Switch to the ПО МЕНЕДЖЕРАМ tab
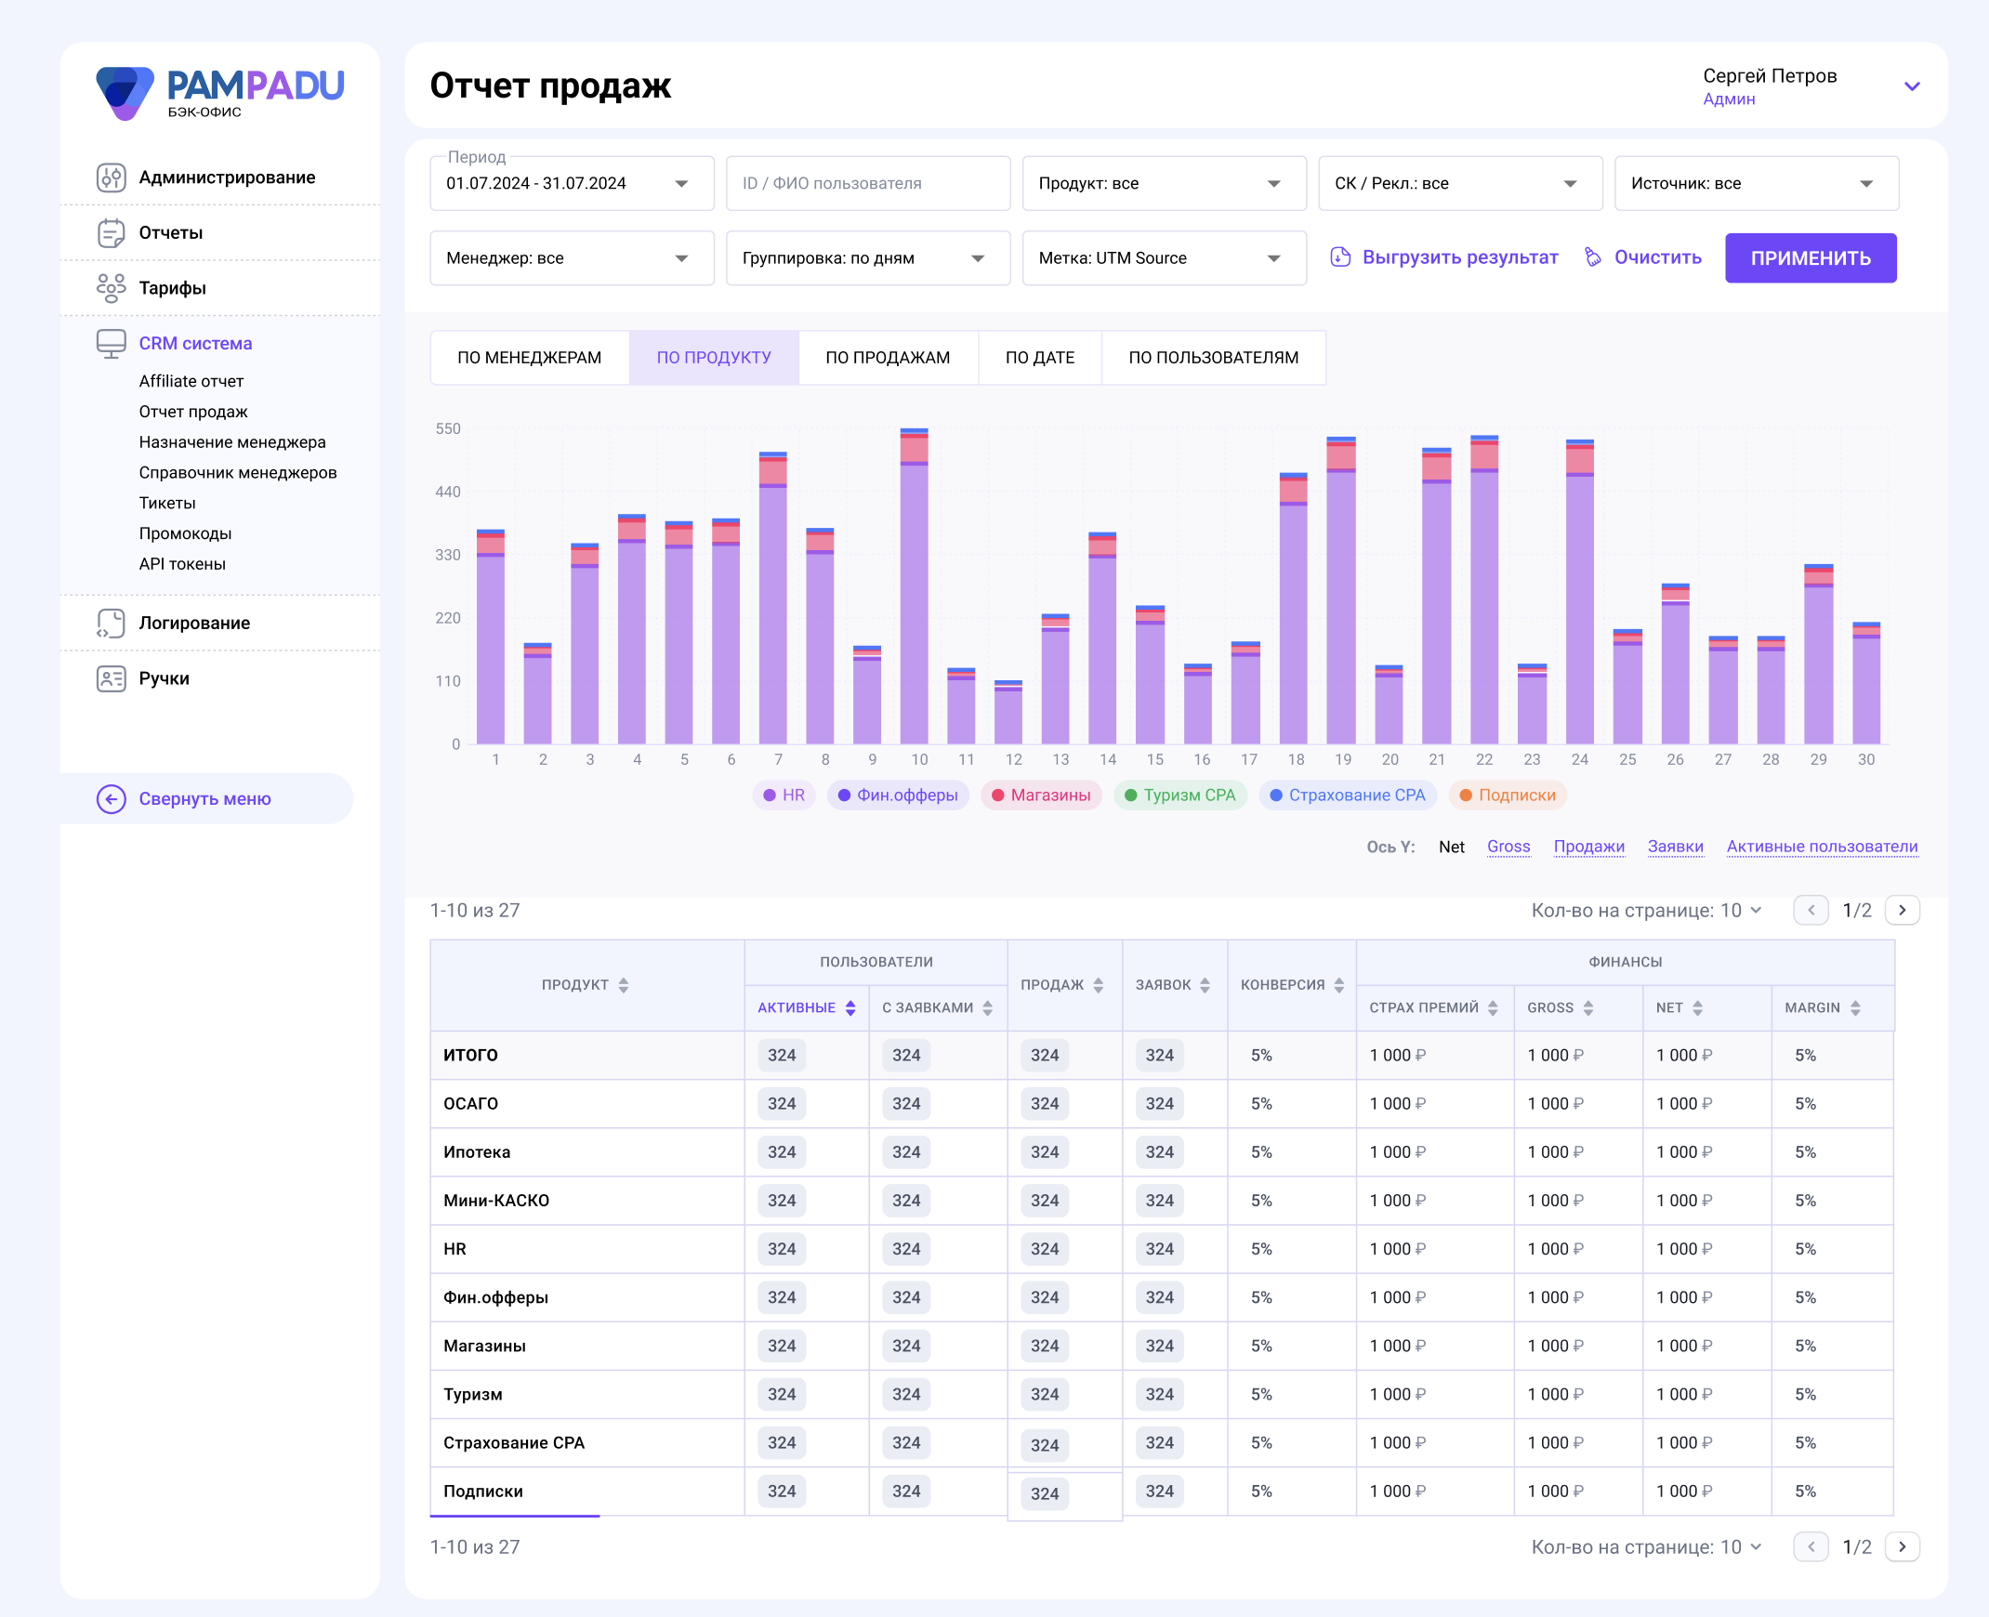This screenshot has height=1617, width=1989. [529, 358]
